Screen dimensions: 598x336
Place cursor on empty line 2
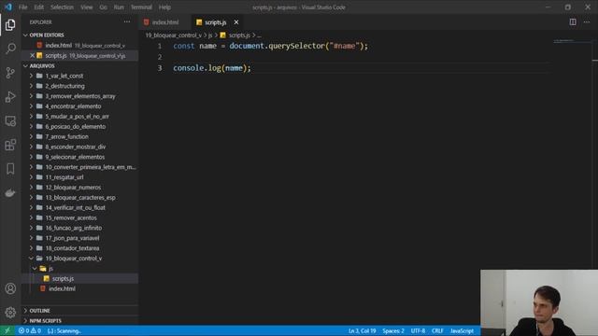click(359, 57)
